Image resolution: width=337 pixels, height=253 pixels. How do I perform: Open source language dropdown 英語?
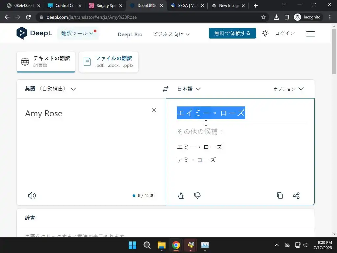pos(50,89)
